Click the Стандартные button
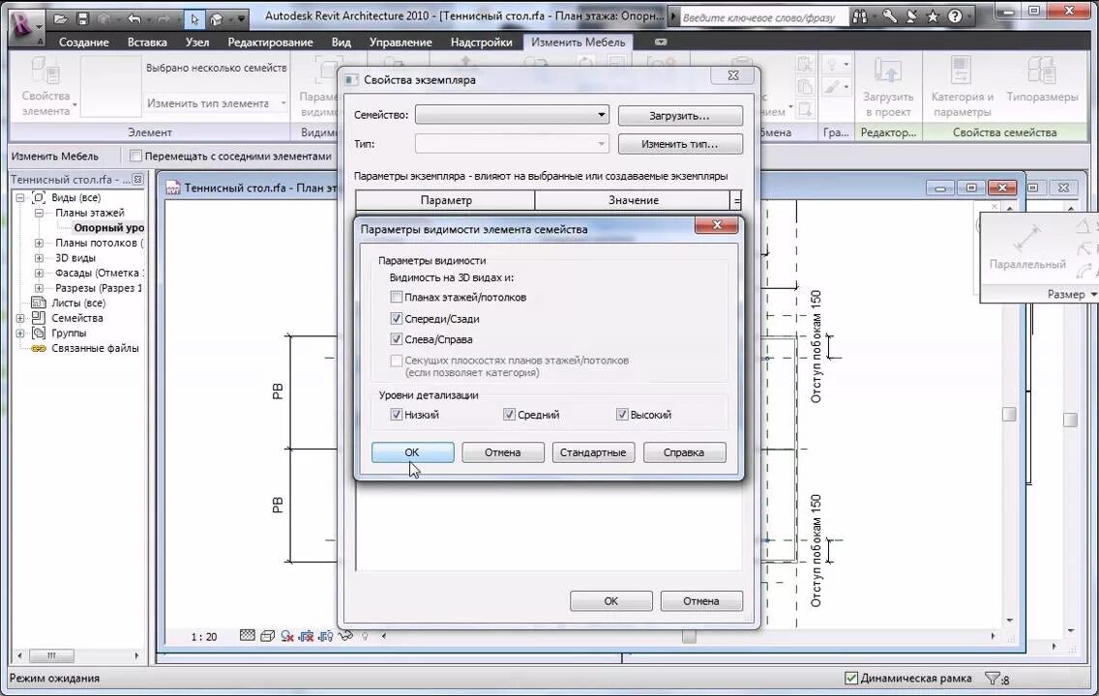 593,452
